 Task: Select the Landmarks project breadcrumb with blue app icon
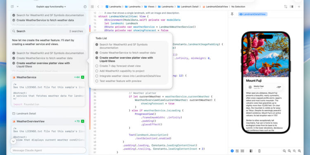pos(114,7)
